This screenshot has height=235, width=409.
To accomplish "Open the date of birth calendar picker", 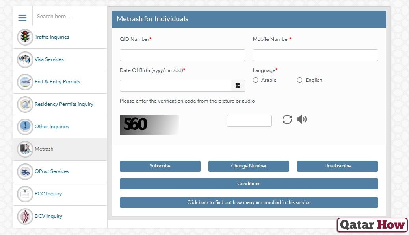I will point(238,86).
